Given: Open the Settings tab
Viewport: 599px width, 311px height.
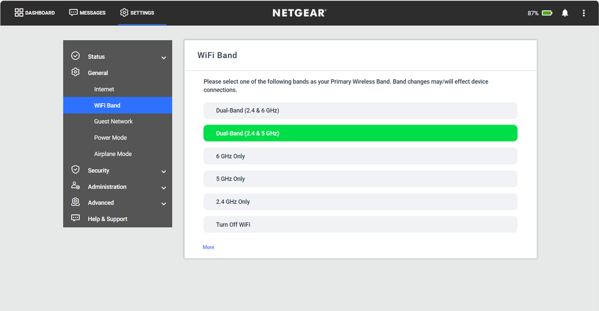Looking at the screenshot, I should (137, 13).
